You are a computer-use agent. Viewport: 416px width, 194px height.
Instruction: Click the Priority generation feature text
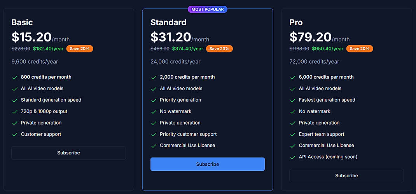[180, 100]
